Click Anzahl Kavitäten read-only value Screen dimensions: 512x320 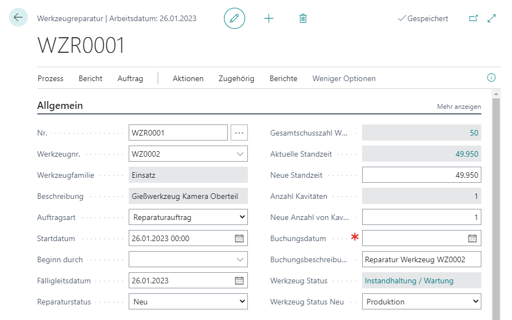pyautogui.click(x=422, y=196)
